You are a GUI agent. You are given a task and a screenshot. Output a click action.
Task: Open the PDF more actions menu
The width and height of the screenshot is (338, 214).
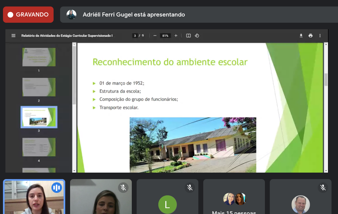[320, 36]
